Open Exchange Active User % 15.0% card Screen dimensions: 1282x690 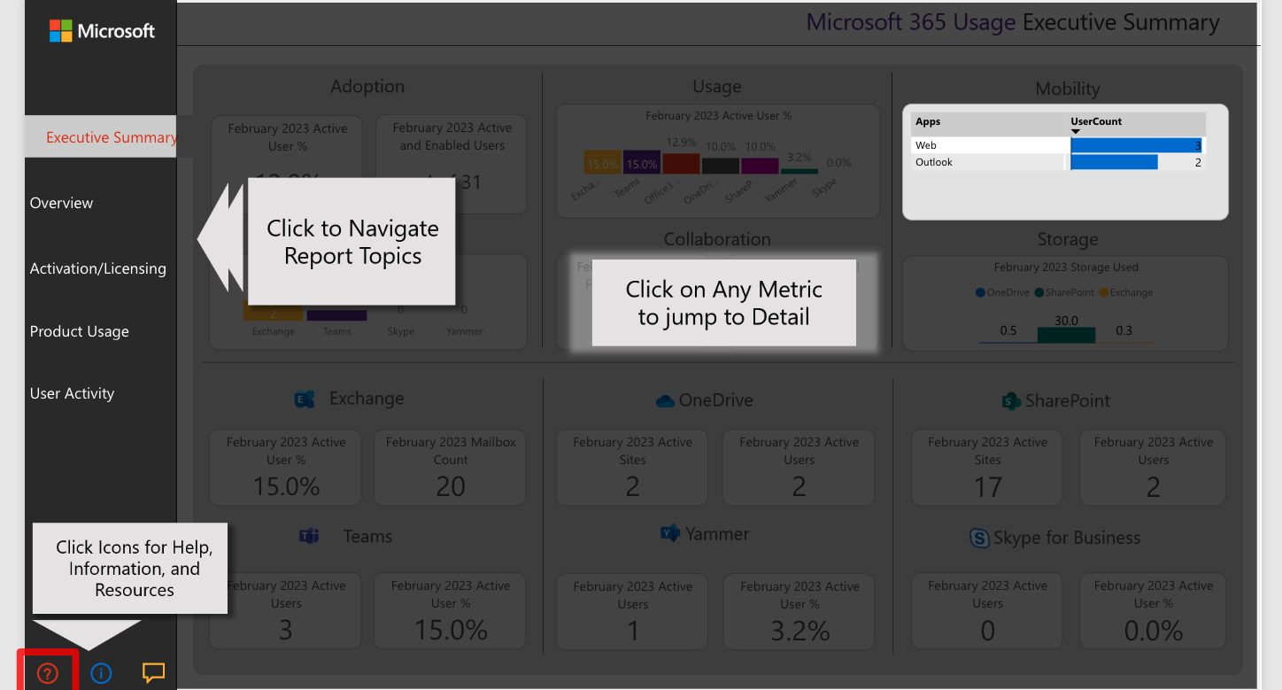tap(286, 467)
